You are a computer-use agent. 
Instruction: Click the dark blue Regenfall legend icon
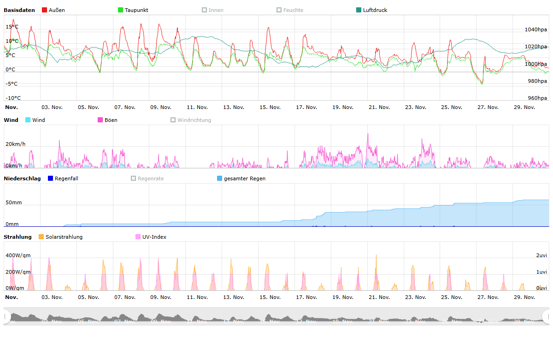point(51,178)
